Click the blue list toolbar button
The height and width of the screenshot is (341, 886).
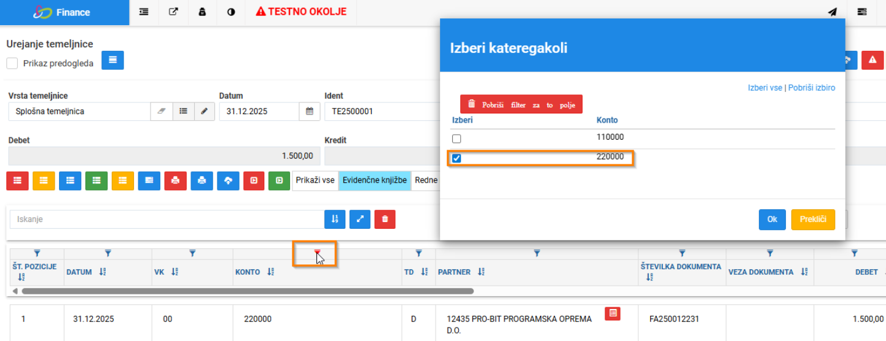click(x=70, y=180)
